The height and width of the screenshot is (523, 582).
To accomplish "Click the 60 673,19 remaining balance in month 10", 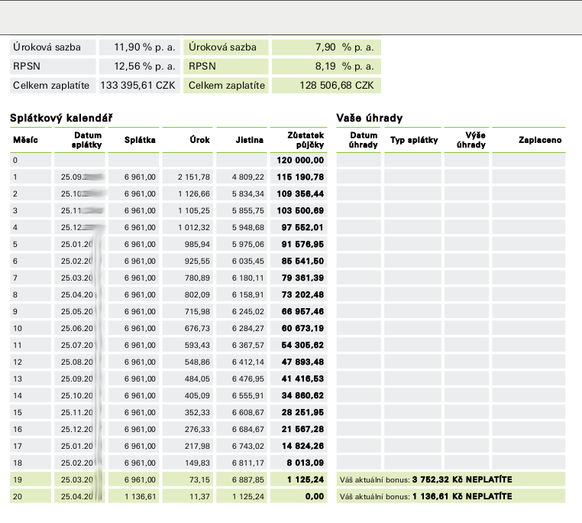I will point(301,328).
